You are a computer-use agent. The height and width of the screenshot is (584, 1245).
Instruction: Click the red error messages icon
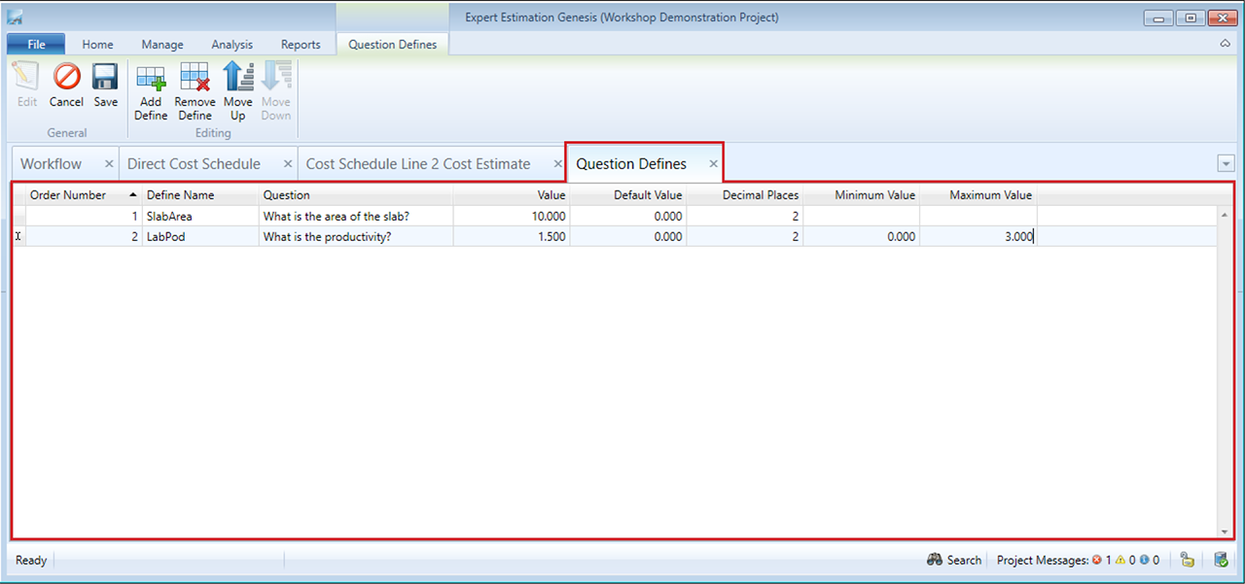(x=1097, y=560)
